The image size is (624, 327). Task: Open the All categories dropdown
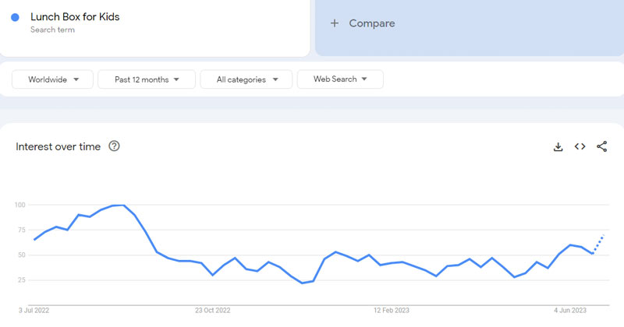(246, 79)
